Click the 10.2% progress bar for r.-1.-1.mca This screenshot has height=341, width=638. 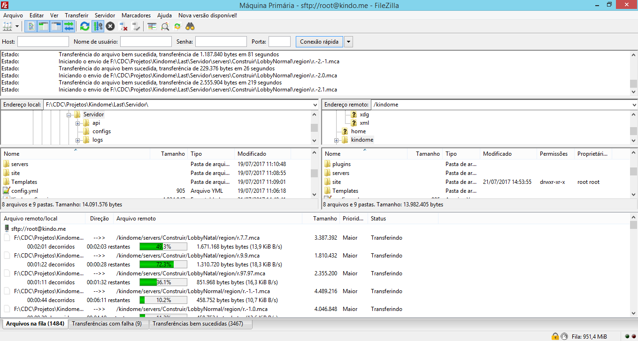[x=163, y=300]
